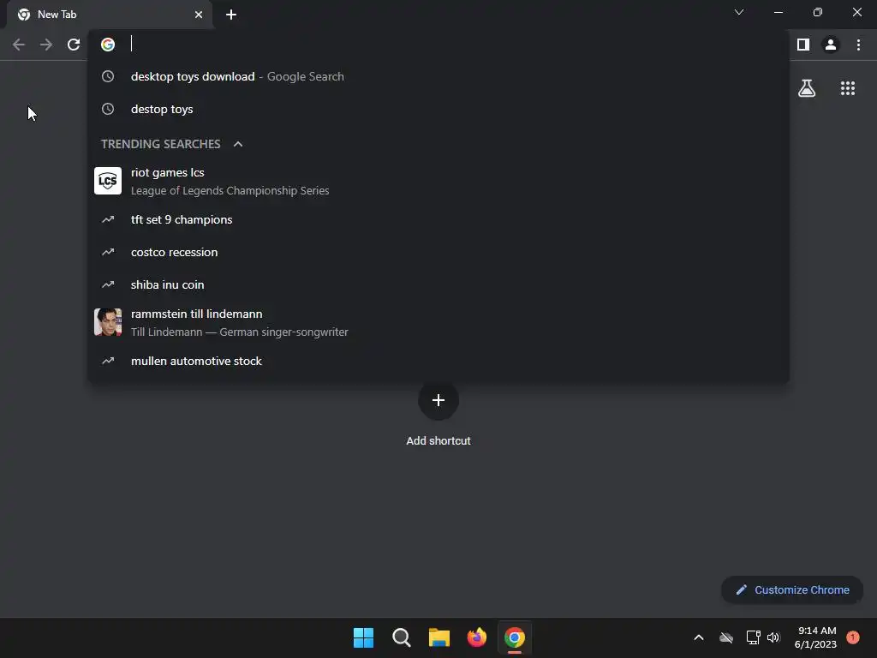Choose 'shiba inu coin' suggestion

pos(438,284)
